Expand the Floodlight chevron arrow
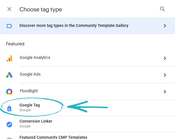The width and height of the screenshot is (175, 139). (165, 92)
